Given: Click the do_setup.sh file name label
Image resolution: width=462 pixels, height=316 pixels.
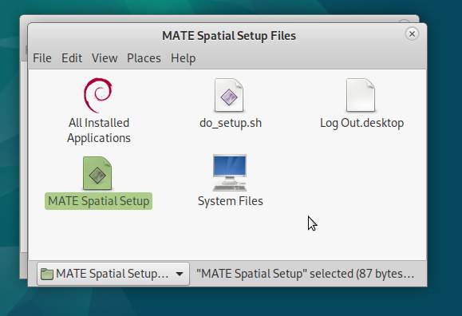Looking at the screenshot, I should [x=231, y=123].
